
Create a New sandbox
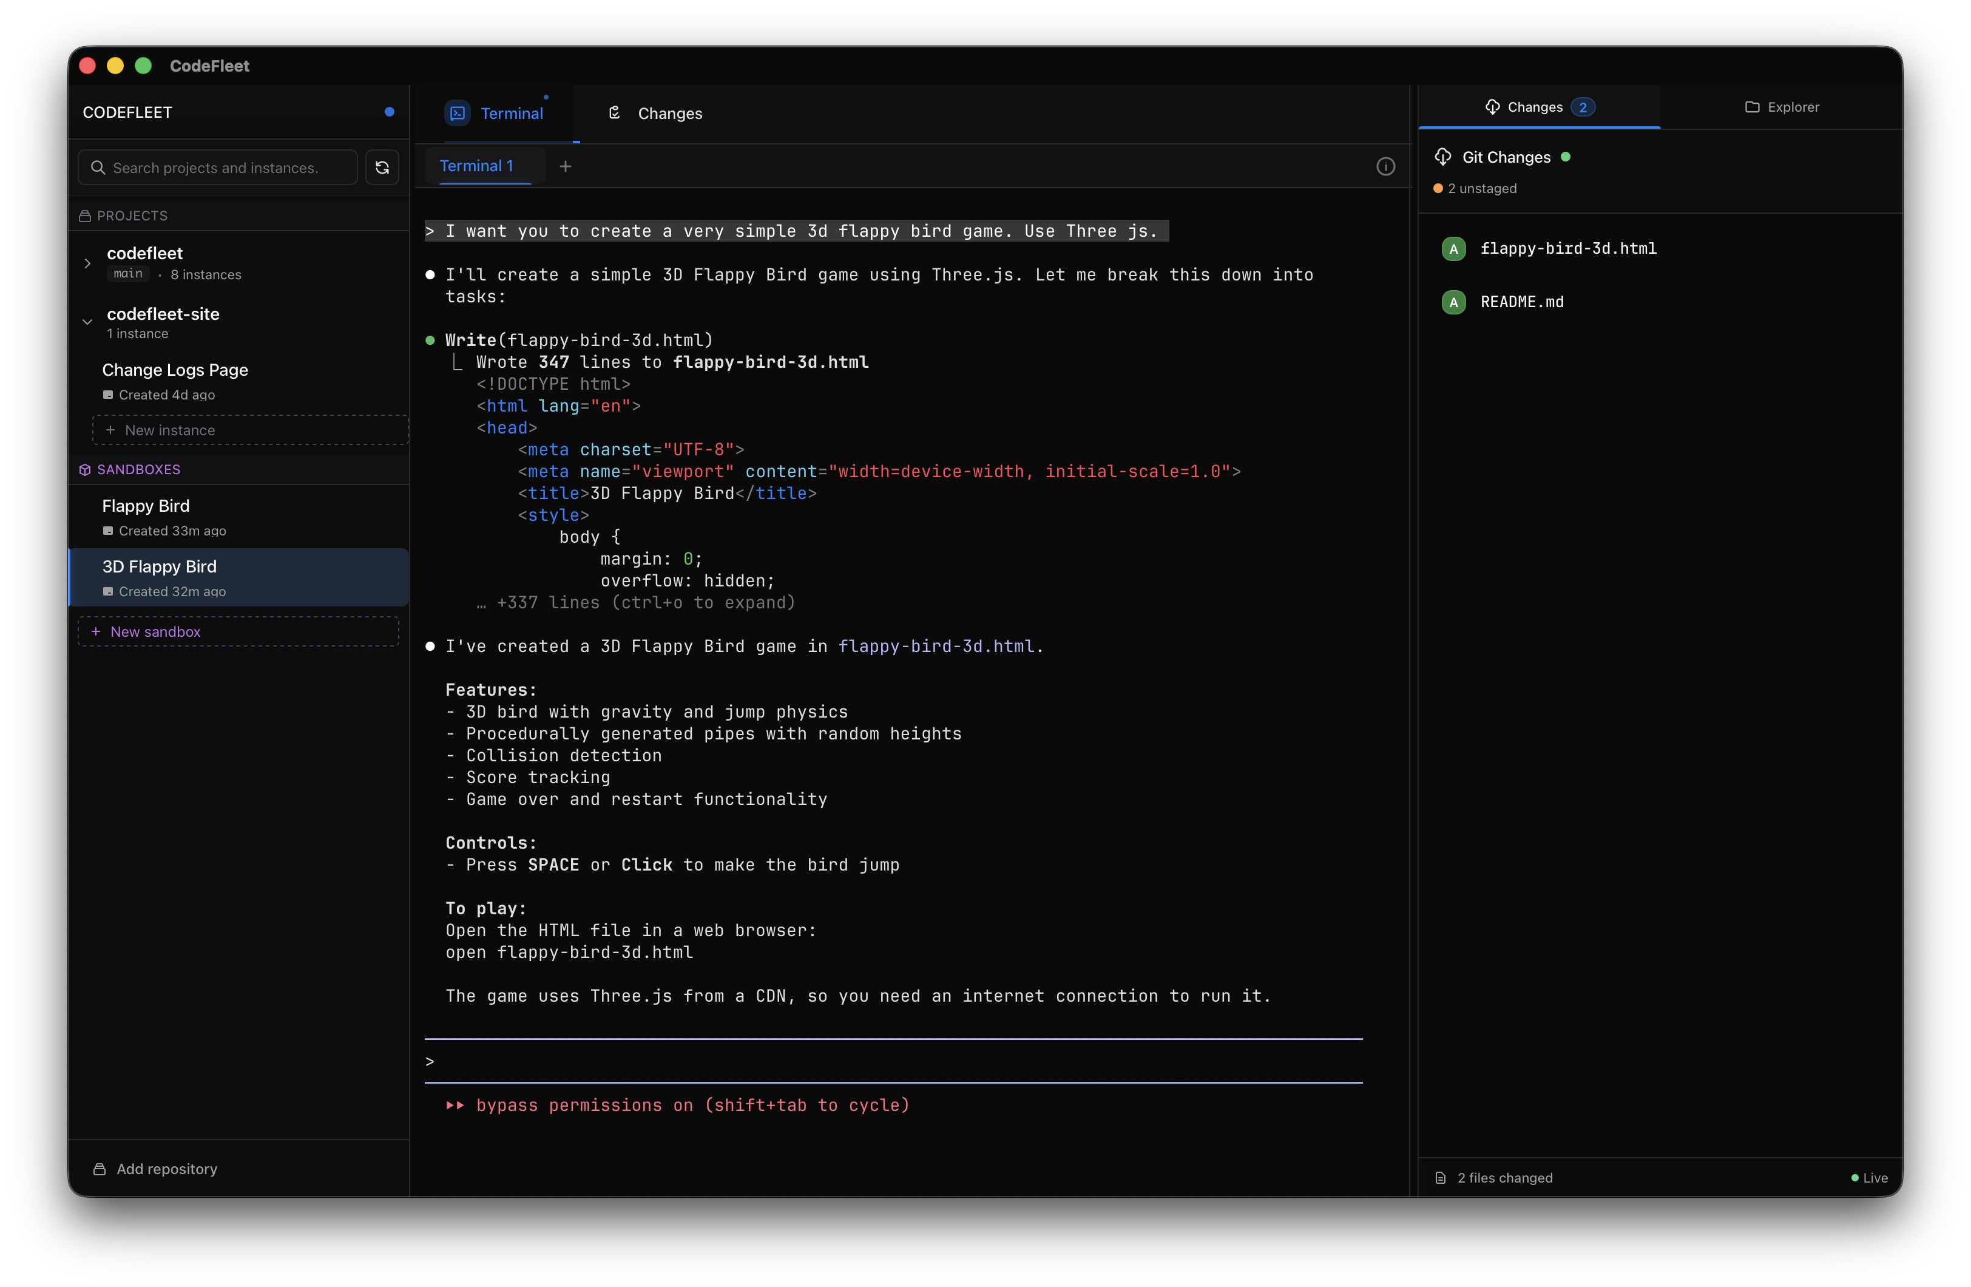coord(238,631)
